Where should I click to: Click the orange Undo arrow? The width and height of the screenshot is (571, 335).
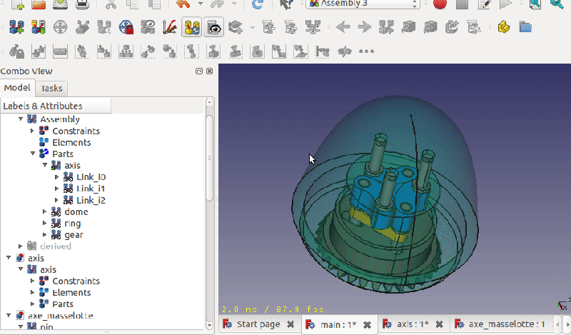point(183,4)
